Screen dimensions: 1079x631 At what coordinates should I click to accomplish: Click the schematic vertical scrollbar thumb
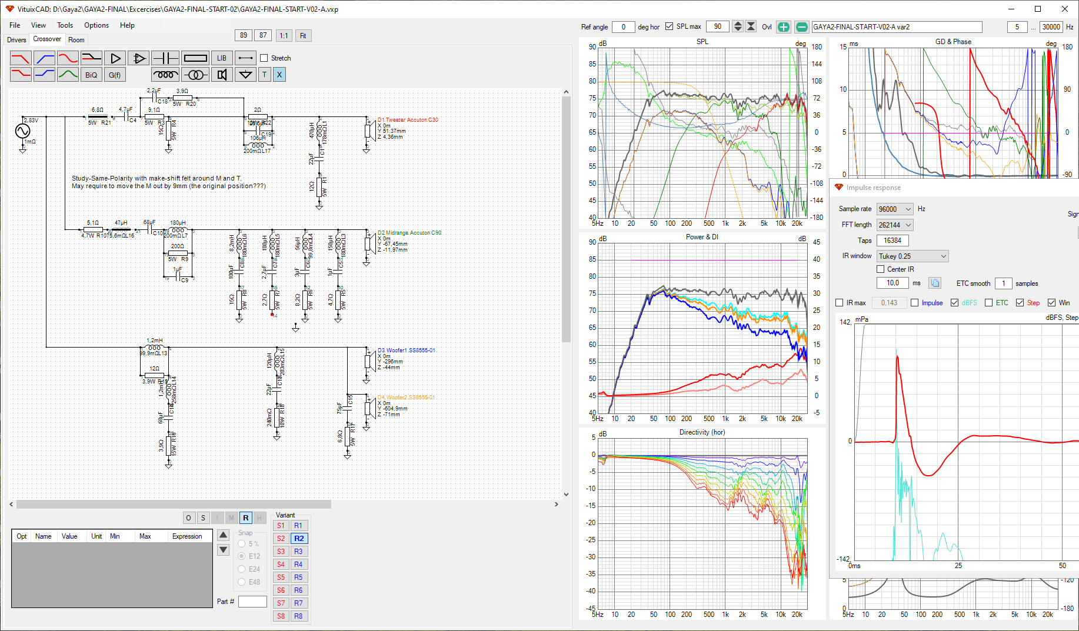(x=566, y=219)
